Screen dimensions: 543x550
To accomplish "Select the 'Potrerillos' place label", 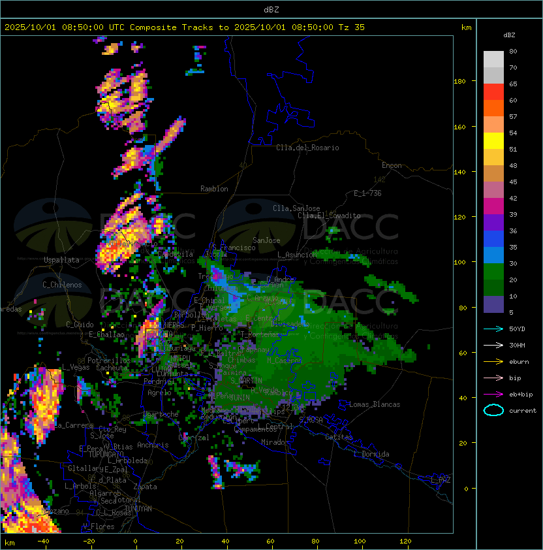I will tap(109, 361).
